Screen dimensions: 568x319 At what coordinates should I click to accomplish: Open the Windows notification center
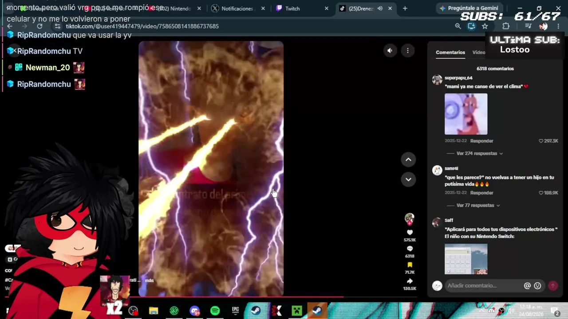coord(555,311)
